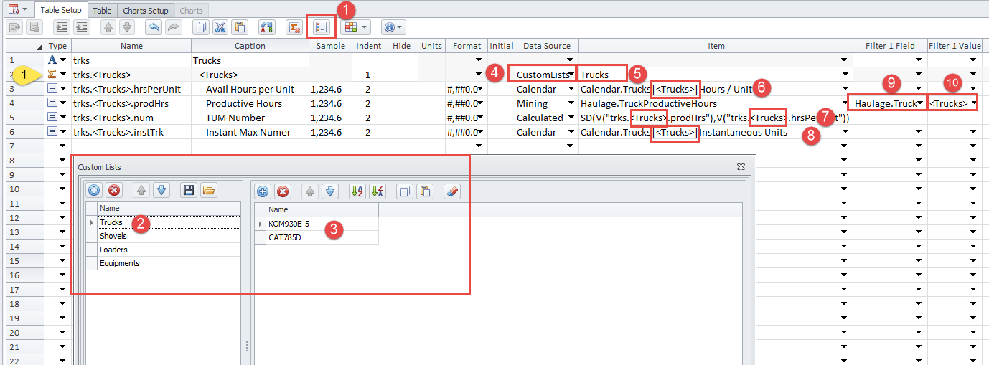
Task: Open the Type dropdown for row 1
Action: click(x=63, y=61)
